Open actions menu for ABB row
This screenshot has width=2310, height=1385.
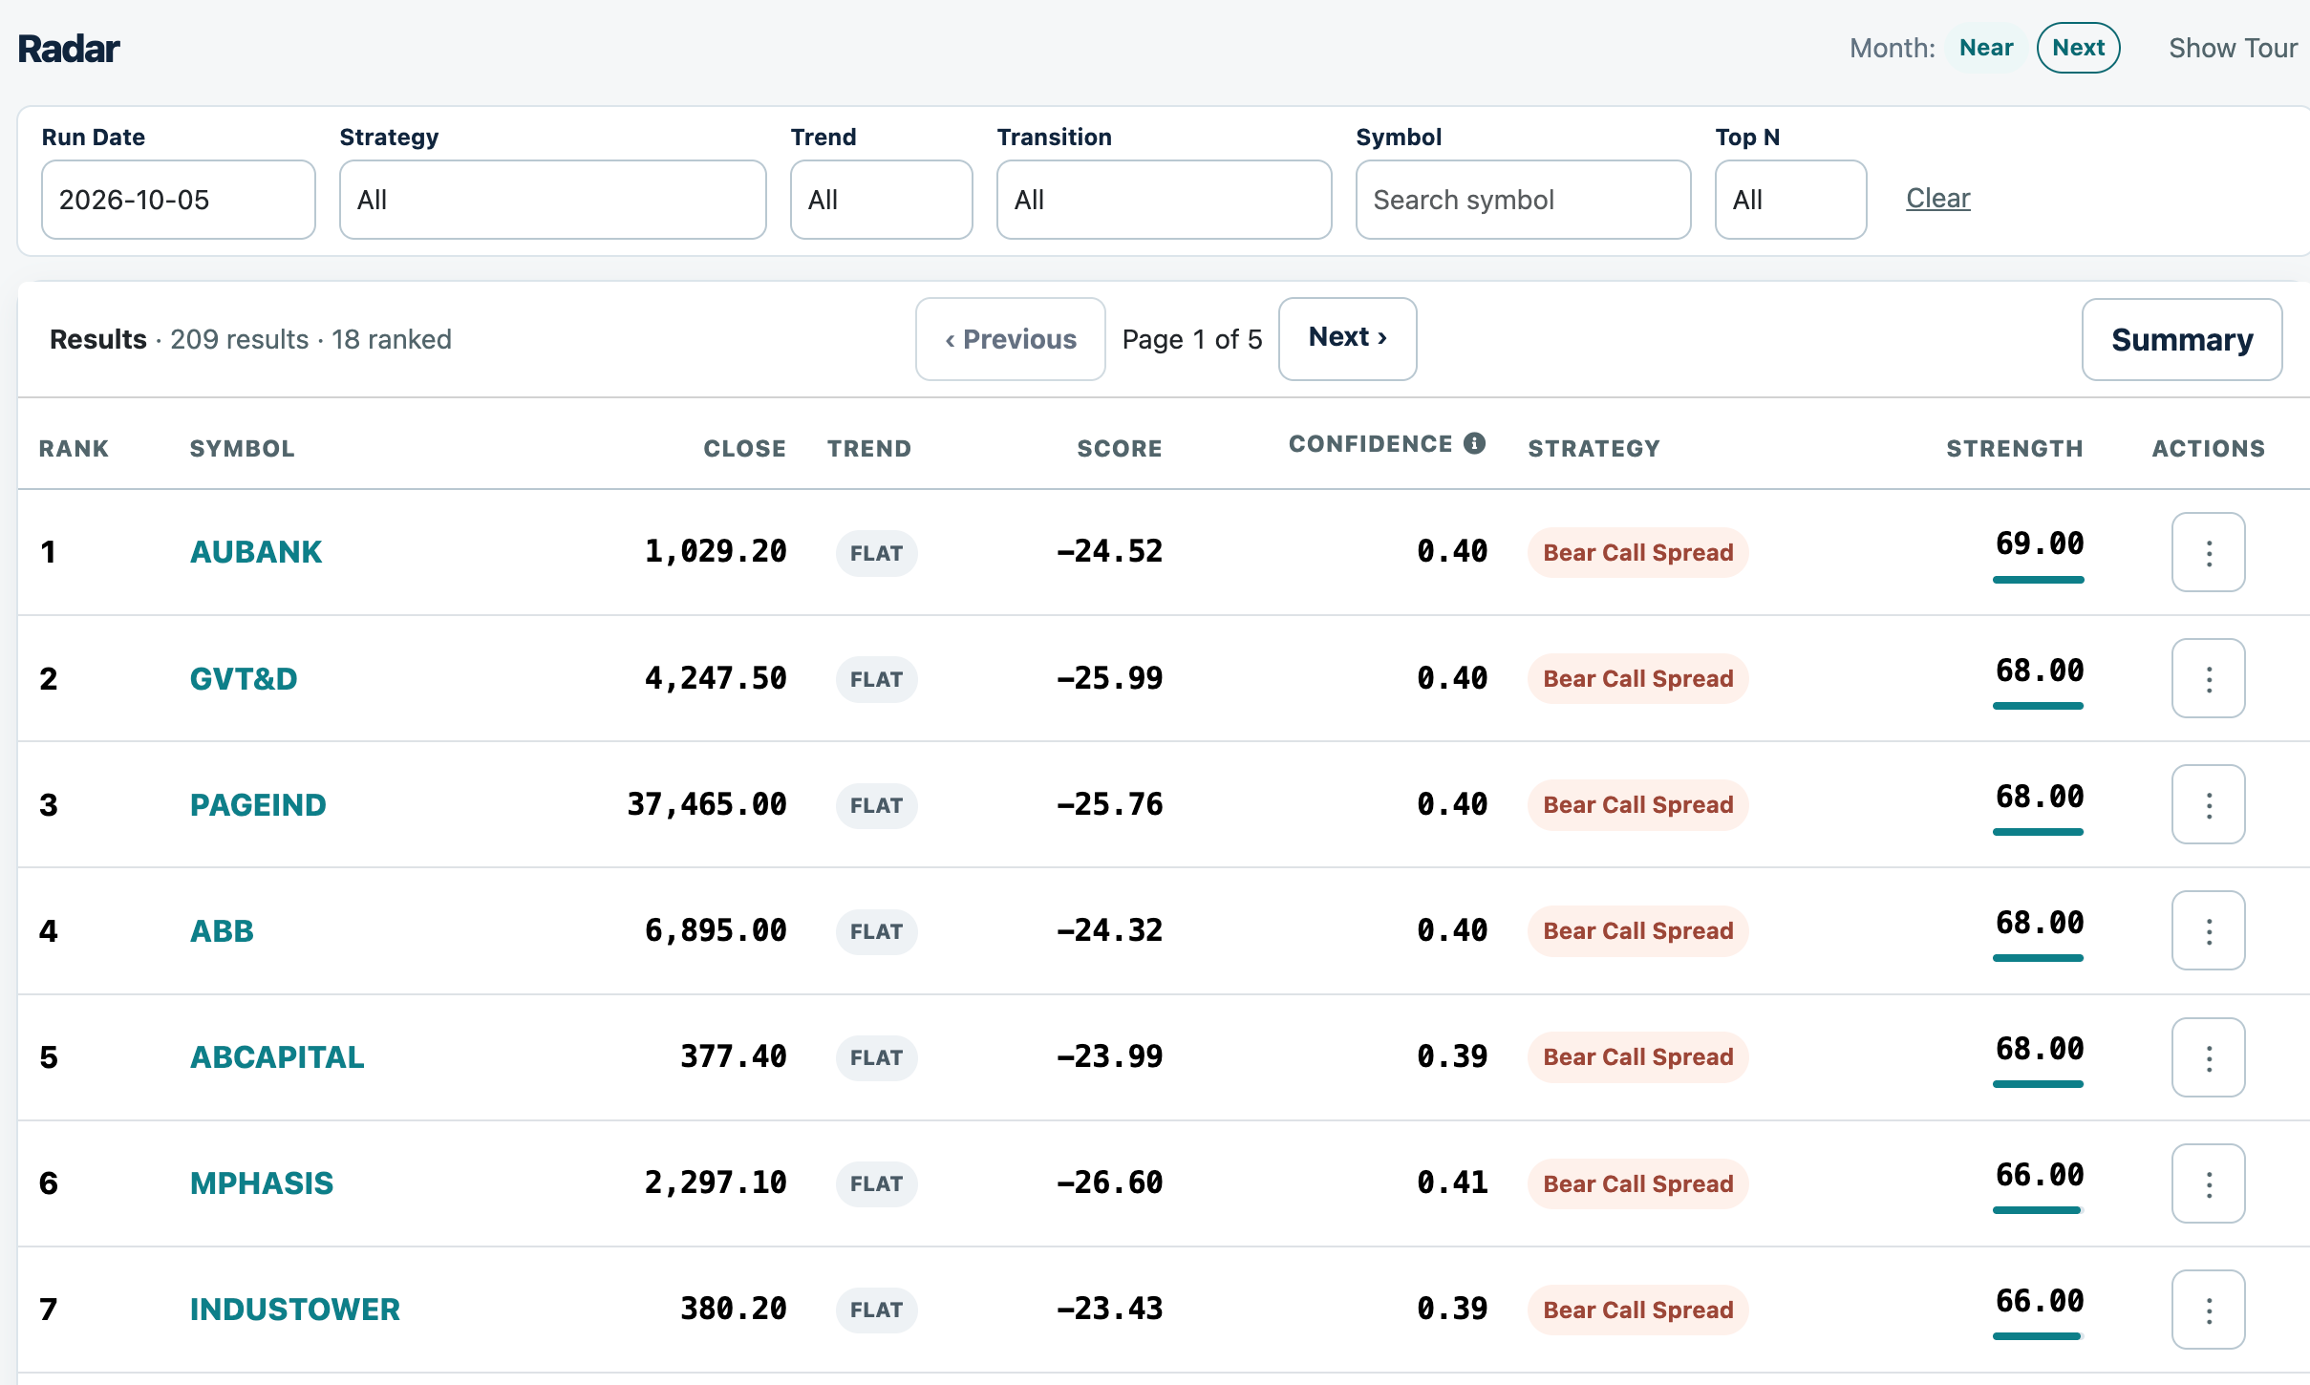tap(2208, 930)
